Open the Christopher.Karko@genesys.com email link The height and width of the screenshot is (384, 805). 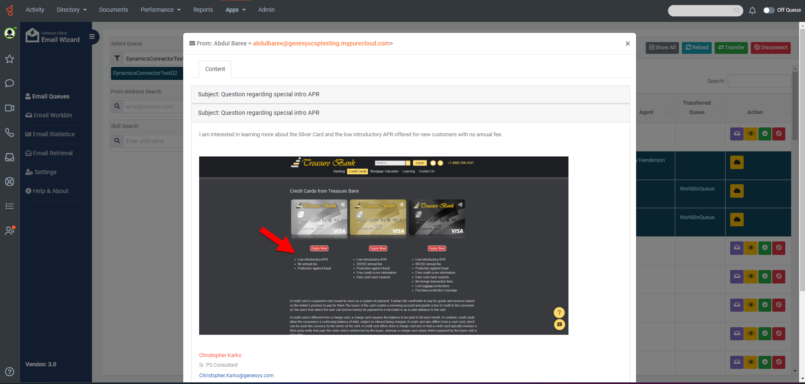pyautogui.click(x=236, y=375)
